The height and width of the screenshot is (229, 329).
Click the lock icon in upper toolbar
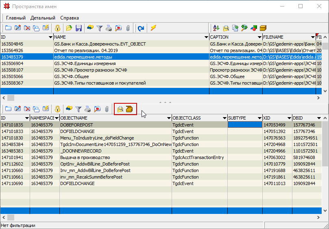[x=58, y=28]
